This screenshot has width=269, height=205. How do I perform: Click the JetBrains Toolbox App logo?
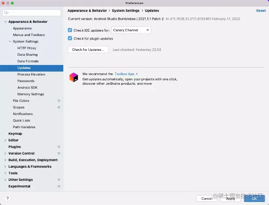click(x=73, y=77)
